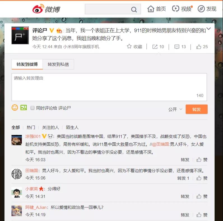Switch to the 转发到私信 tab

pyautogui.click(x=58, y=64)
